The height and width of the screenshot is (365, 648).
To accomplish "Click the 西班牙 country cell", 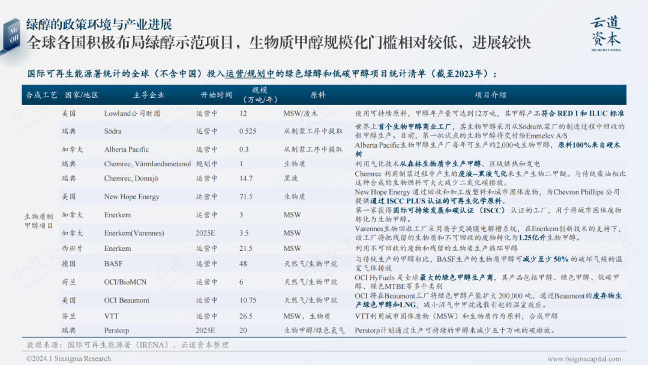I will click(x=73, y=248).
